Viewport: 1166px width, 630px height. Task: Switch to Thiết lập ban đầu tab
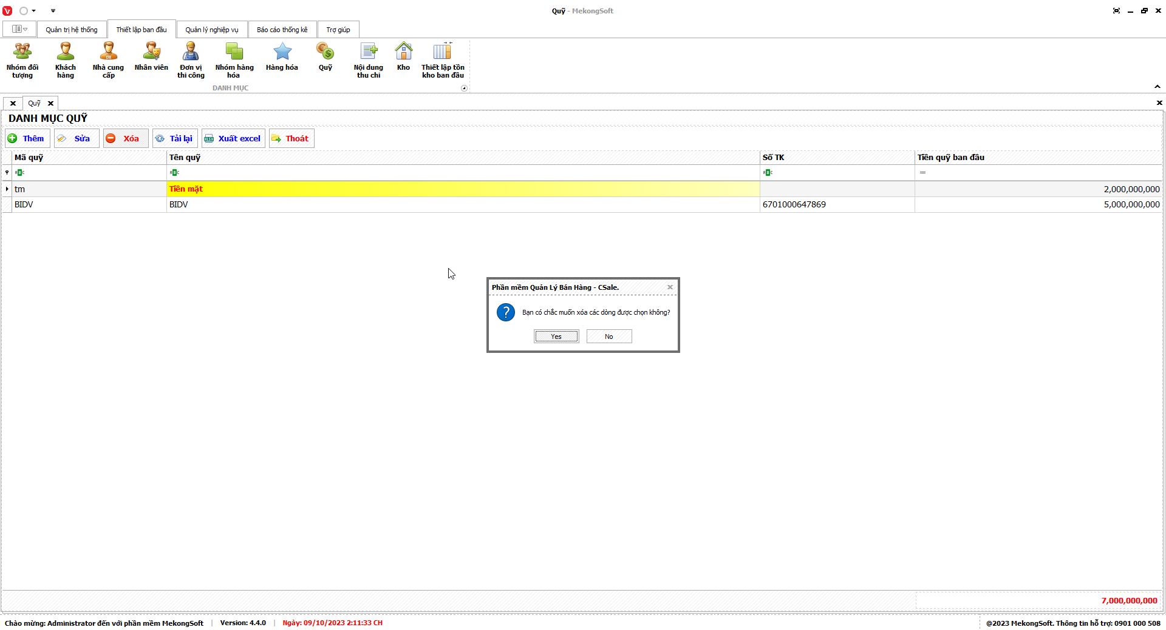tap(141, 30)
